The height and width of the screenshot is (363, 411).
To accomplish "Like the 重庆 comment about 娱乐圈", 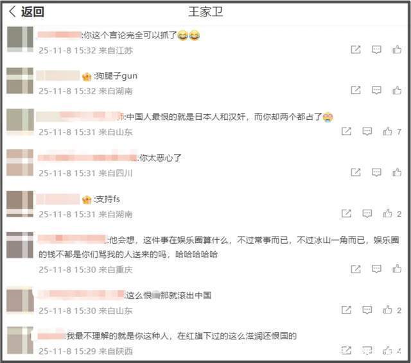I will click(x=397, y=269).
